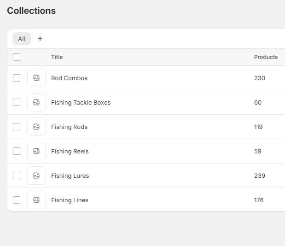The image size is (285, 246).
Task: Add a new view with the plus icon
Action: click(40, 39)
